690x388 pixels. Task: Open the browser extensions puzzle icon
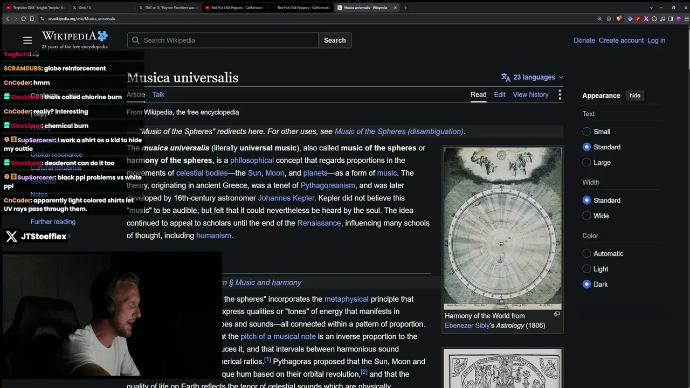(654, 18)
